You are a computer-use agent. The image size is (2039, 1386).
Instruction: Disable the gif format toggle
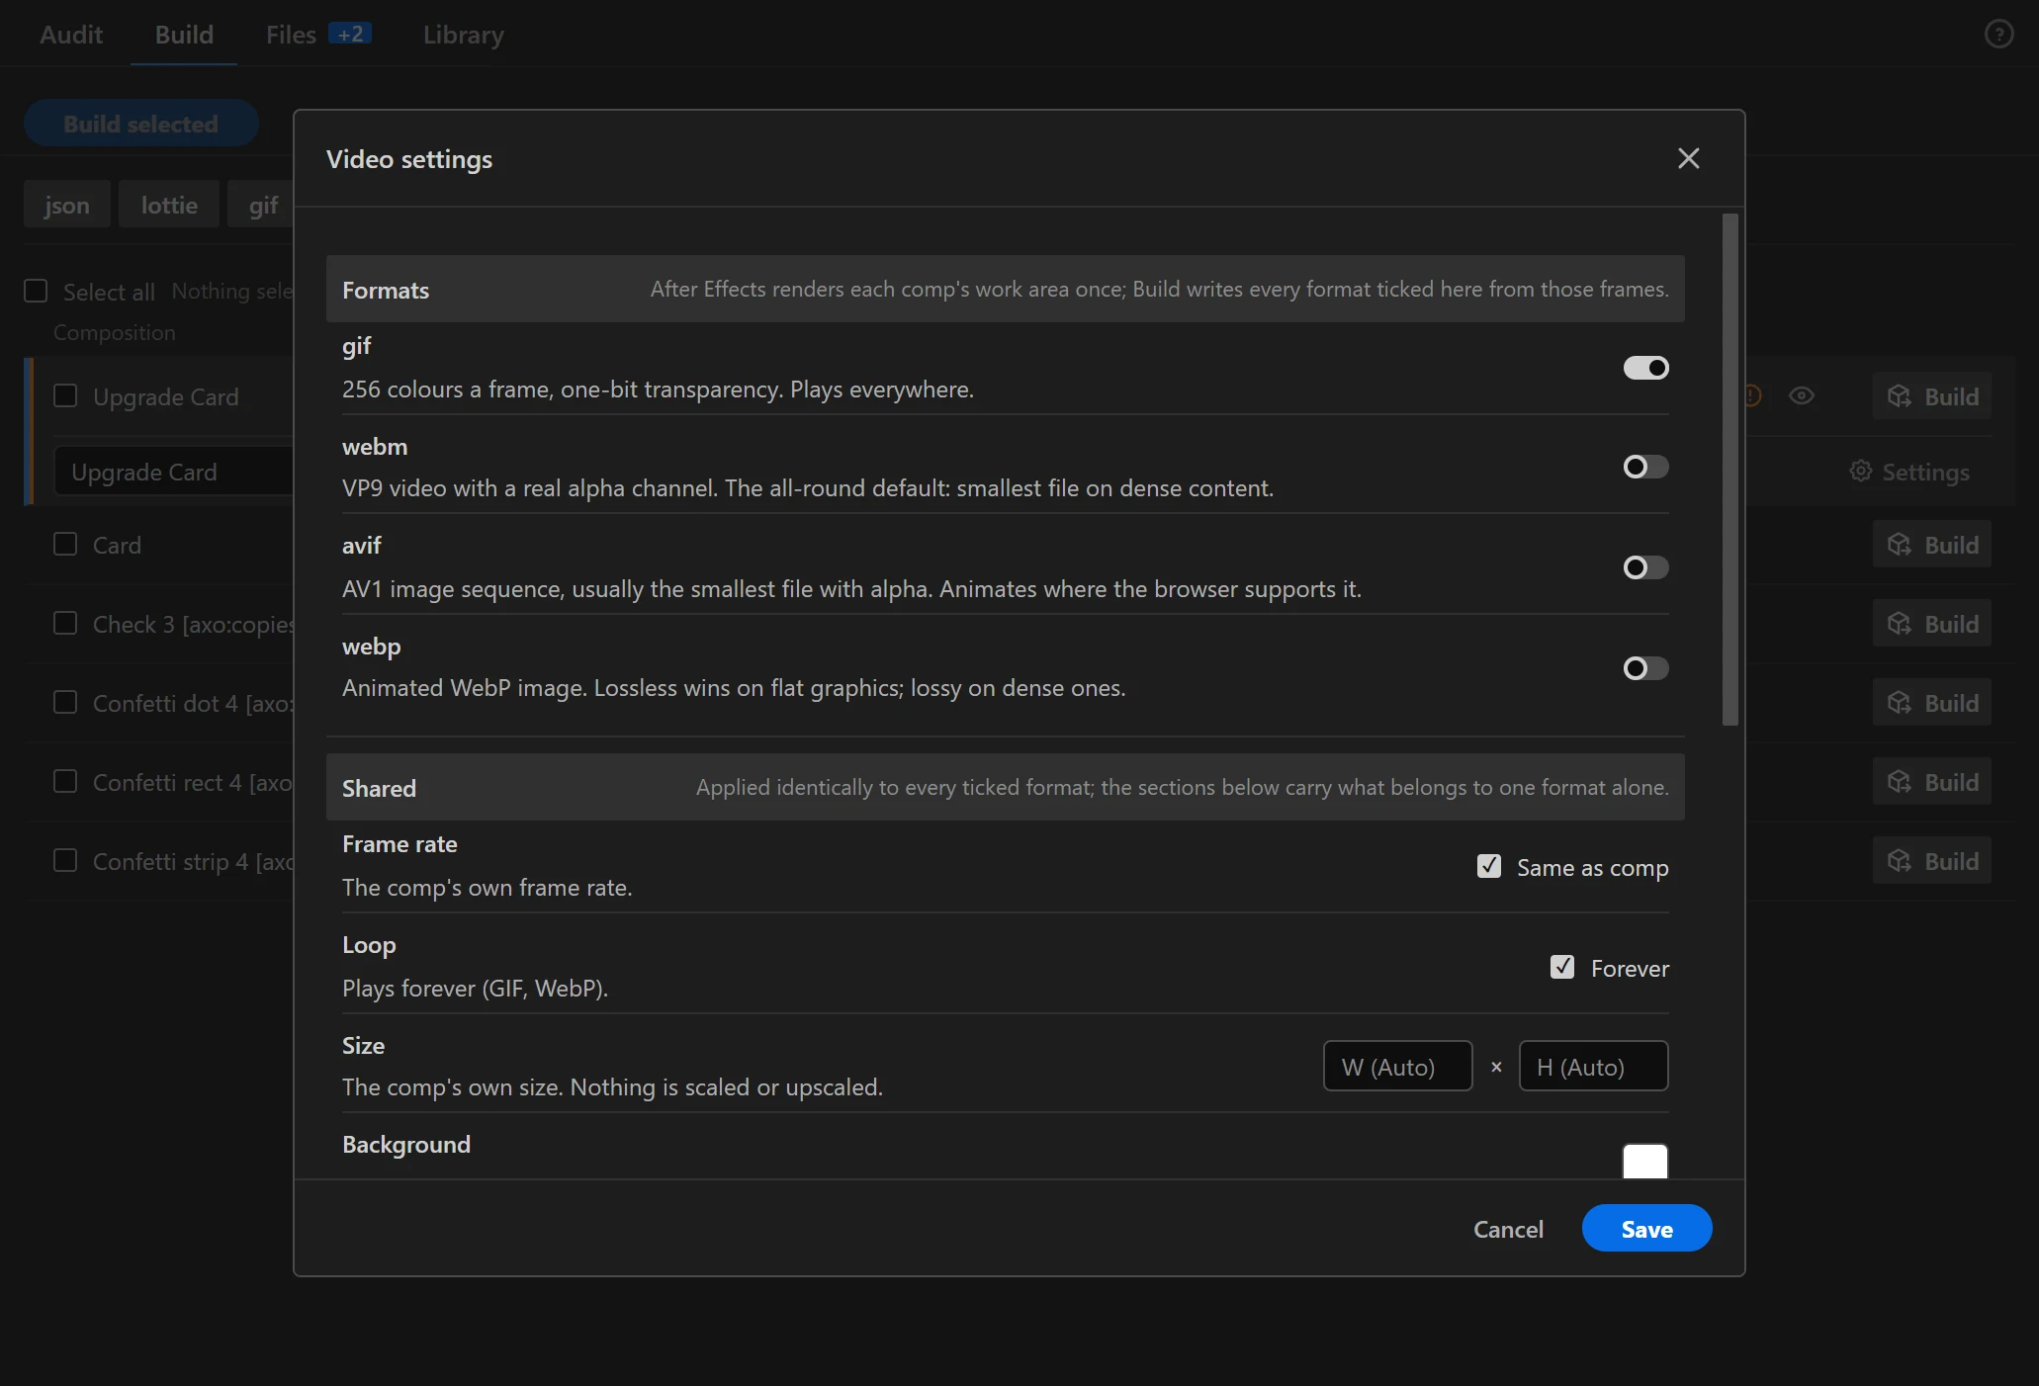point(1645,368)
